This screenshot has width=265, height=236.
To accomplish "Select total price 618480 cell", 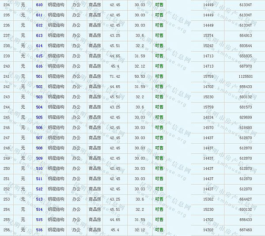I will [245, 128].
